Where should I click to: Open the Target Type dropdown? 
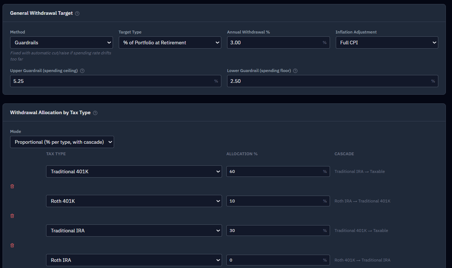click(170, 43)
